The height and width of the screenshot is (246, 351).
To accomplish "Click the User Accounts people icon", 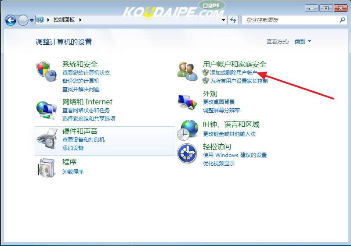I will pos(188,71).
